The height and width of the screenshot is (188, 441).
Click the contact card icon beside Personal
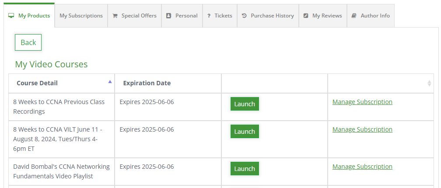click(169, 16)
